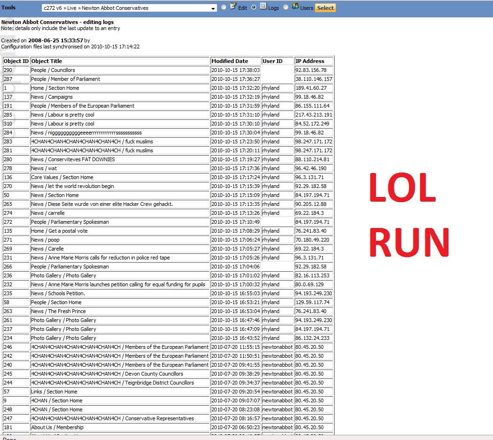Click the IP address 217.43.213.191
This screenshot has height=440, width=493.
[x=313, y=115]
